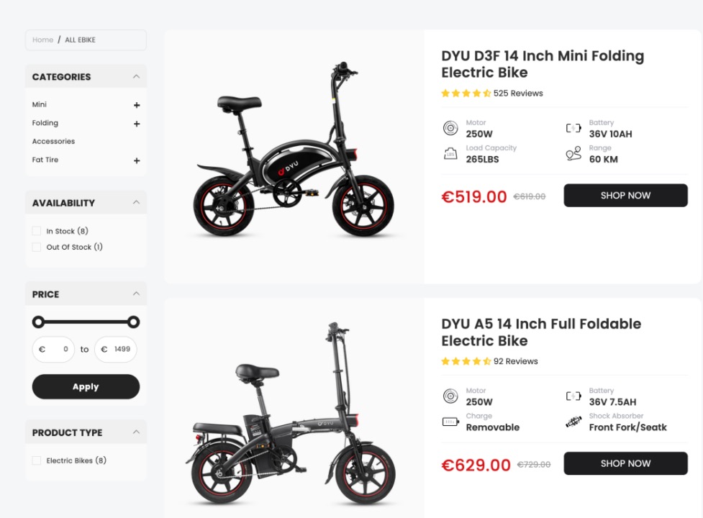Click the motor icon for DYU D3F
The width and height of the screenshot is (703, 518).
(x=450, y=128)
